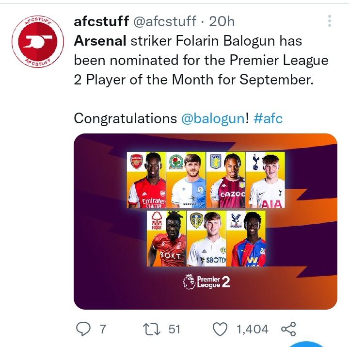The image size is (349, 347).
Task: Open the #afc hashtag link
Action: (x=268, y=118)
